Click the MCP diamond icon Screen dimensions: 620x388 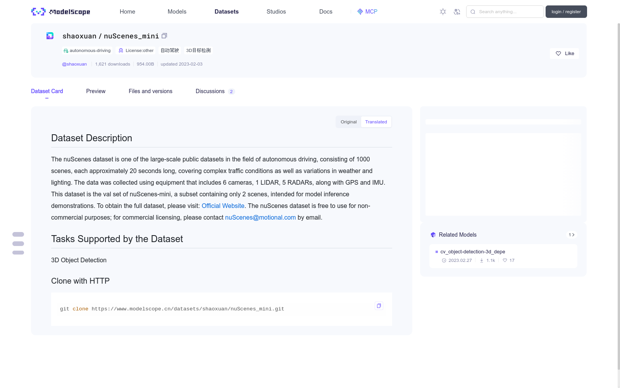coord(360,12)
